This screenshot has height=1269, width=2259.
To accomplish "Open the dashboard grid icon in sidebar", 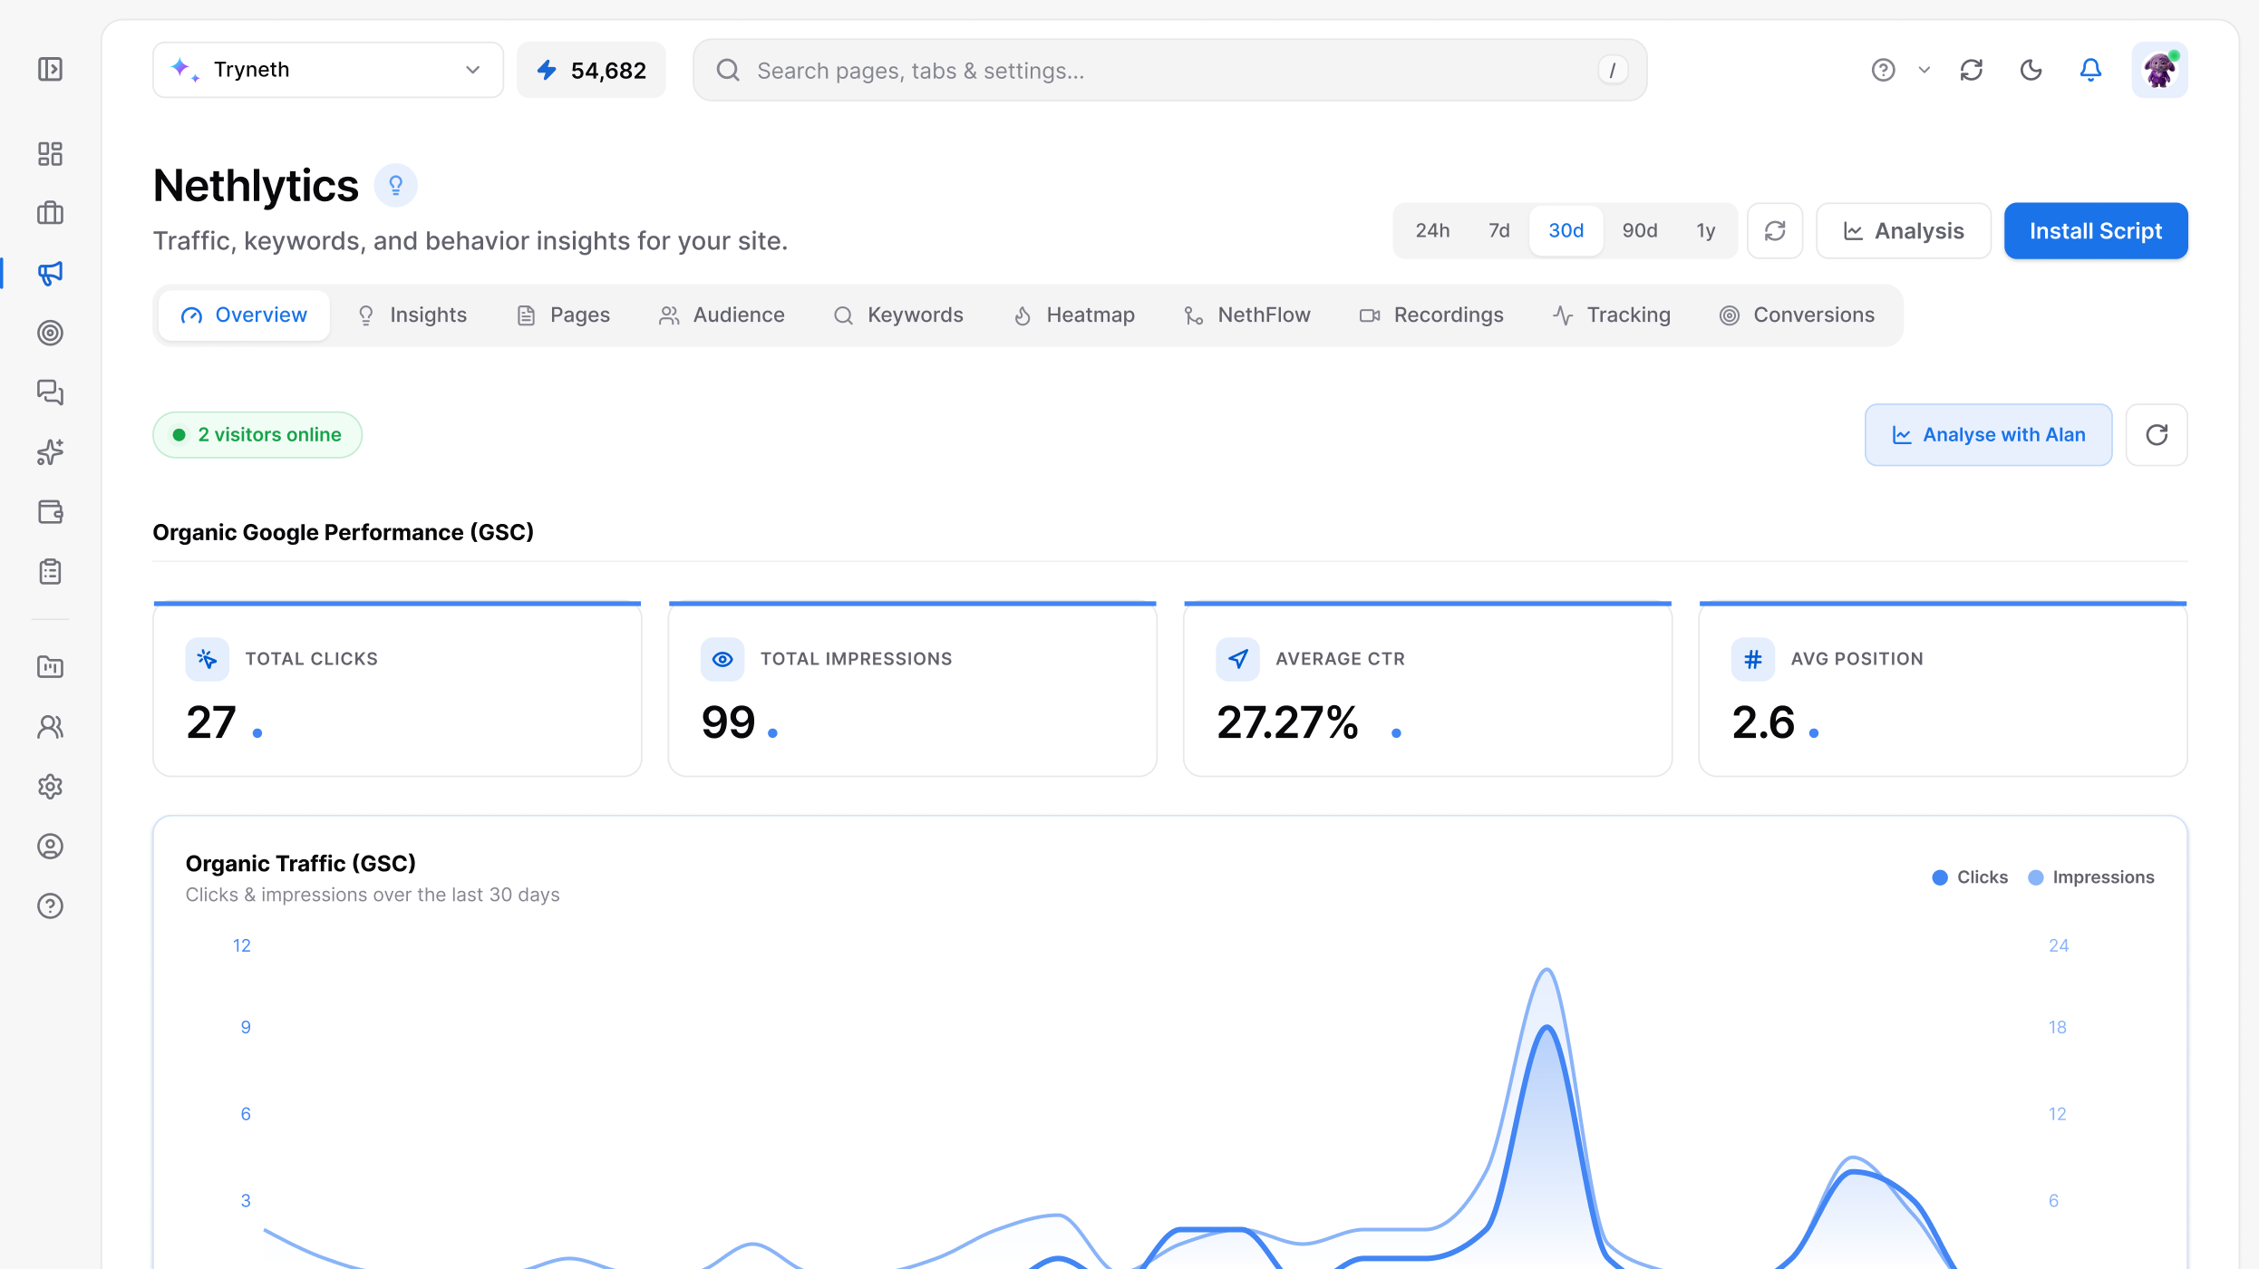I will coord(51,154).
